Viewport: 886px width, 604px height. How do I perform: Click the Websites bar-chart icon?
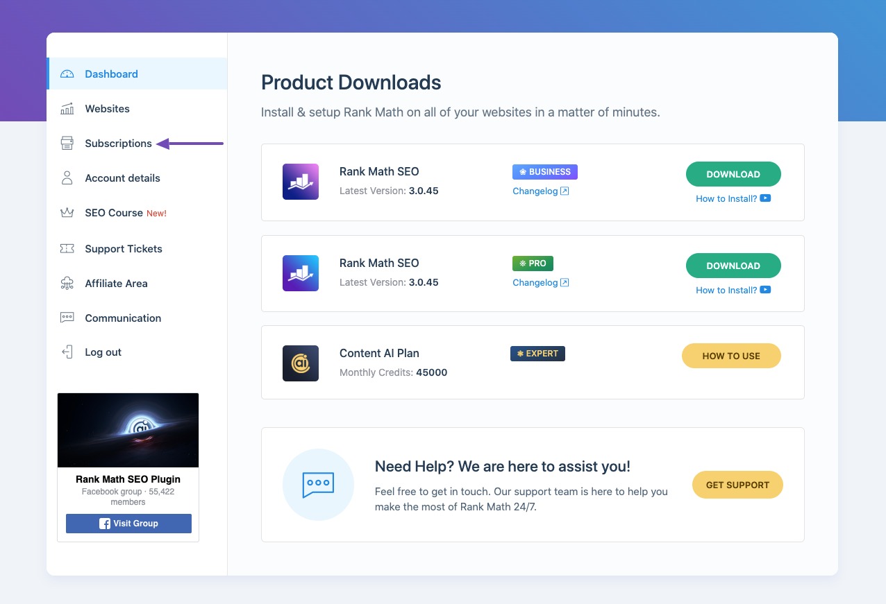67,108
